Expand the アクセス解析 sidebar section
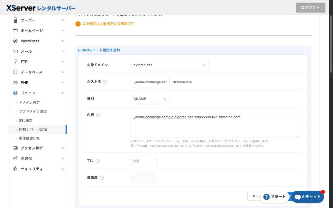The image size is (333, 208). coord(63,148)
